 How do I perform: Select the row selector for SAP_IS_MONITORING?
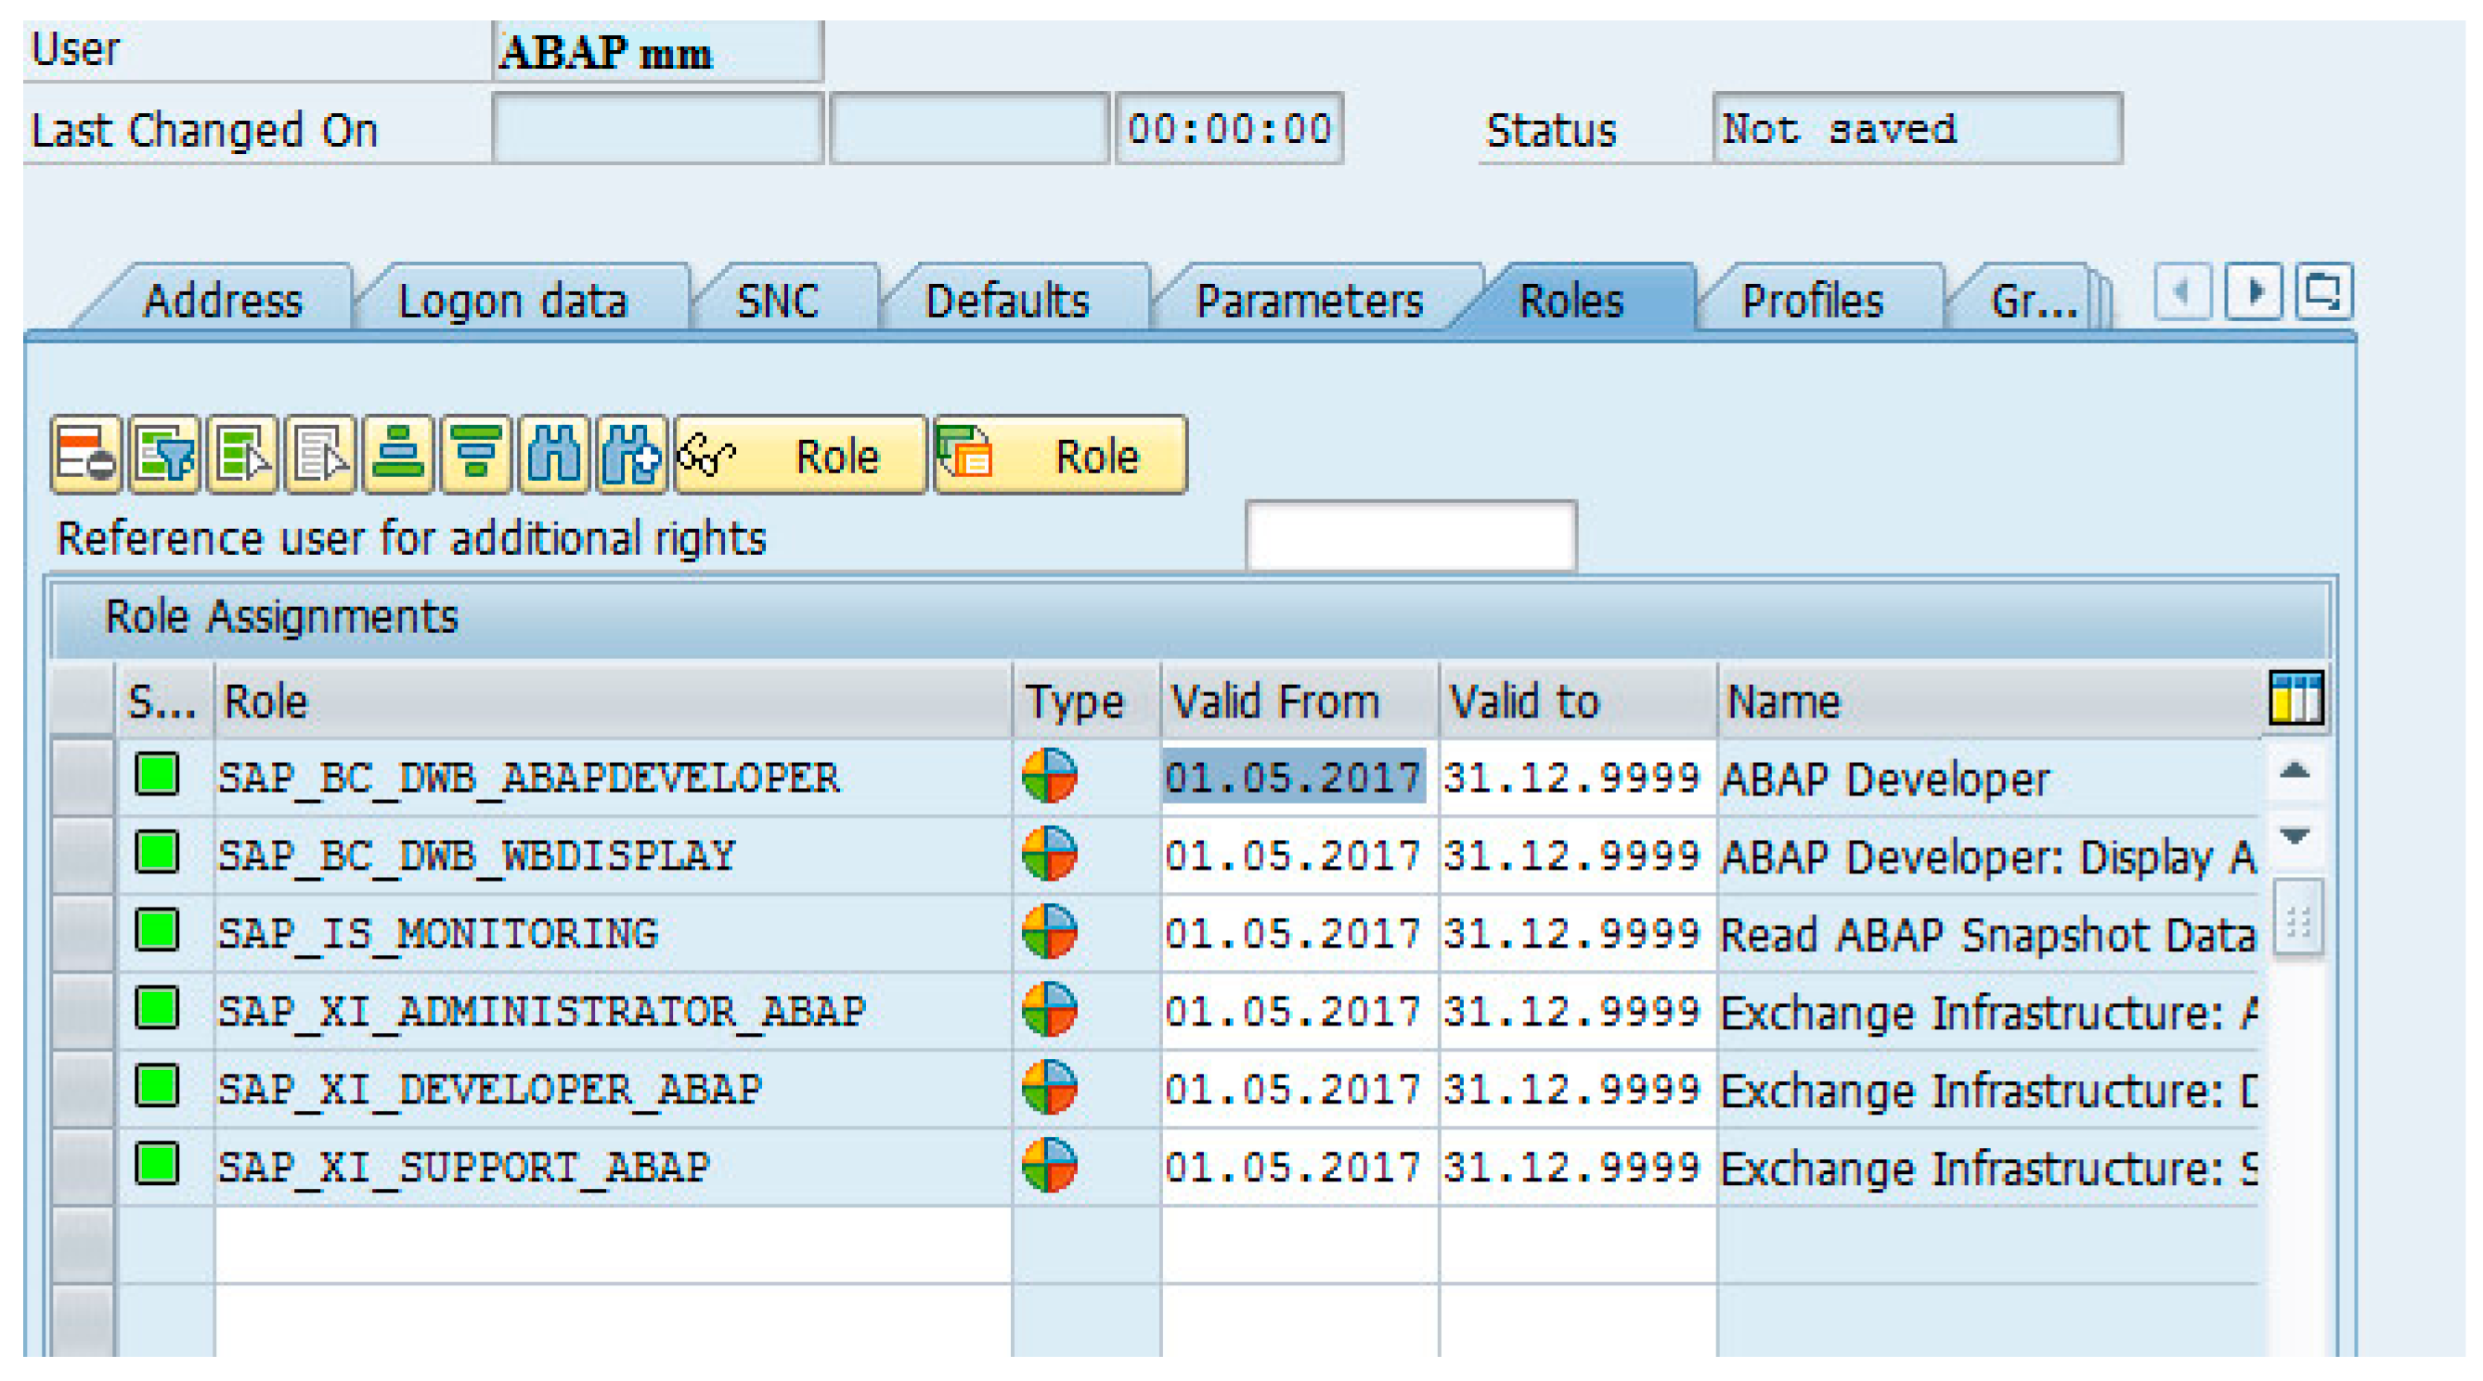(83, 932)
